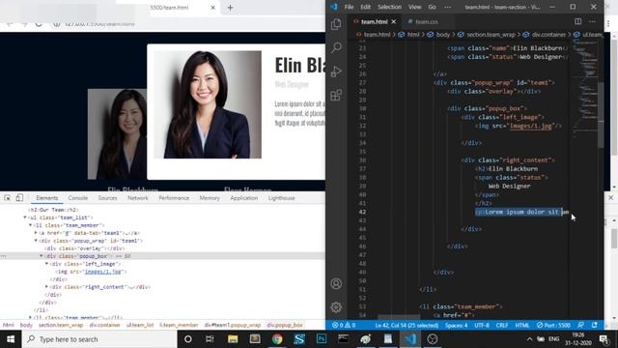Open a new browser tab
Image resolution: width=618 pixels, height=348 pixels.
click(230, 8)
